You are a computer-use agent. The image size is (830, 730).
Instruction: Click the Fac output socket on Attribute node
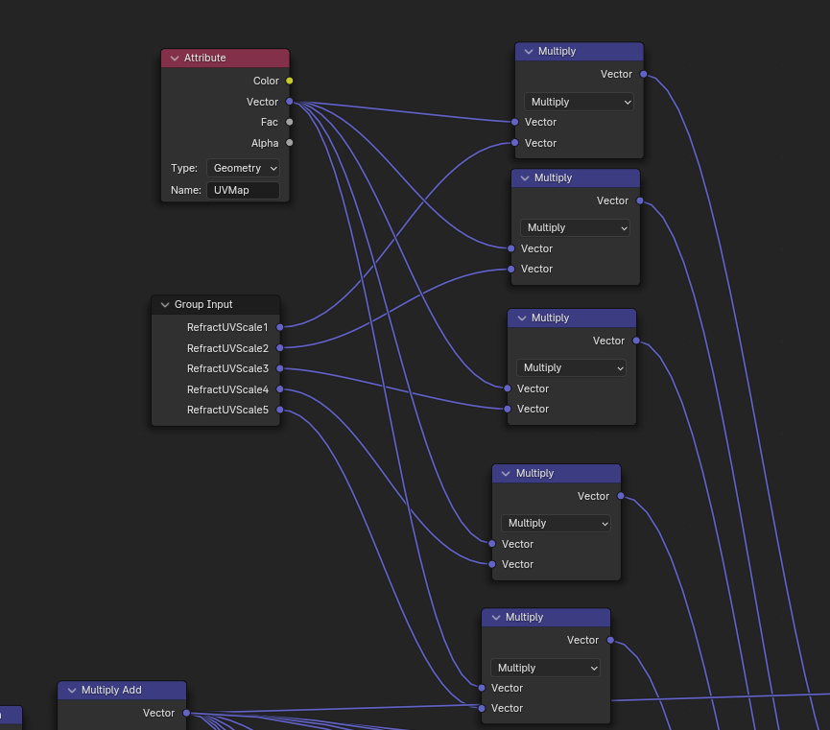click(x=290, y=122)
